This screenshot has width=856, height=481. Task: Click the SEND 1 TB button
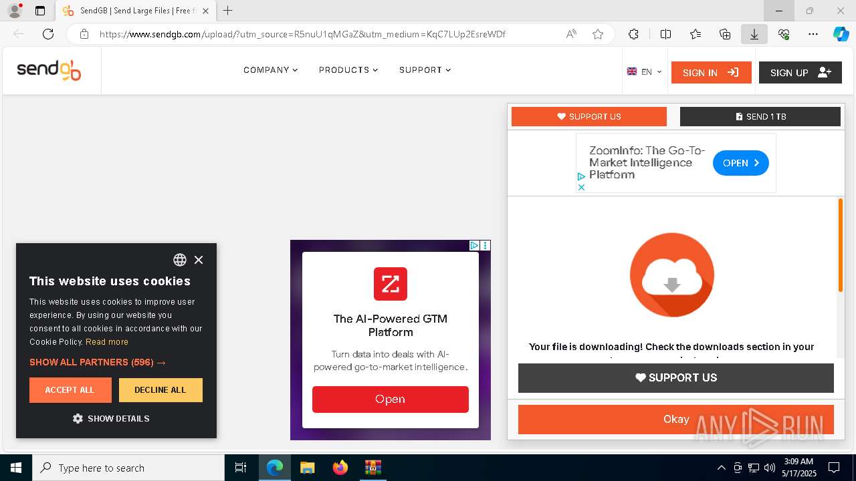point(760,116)
